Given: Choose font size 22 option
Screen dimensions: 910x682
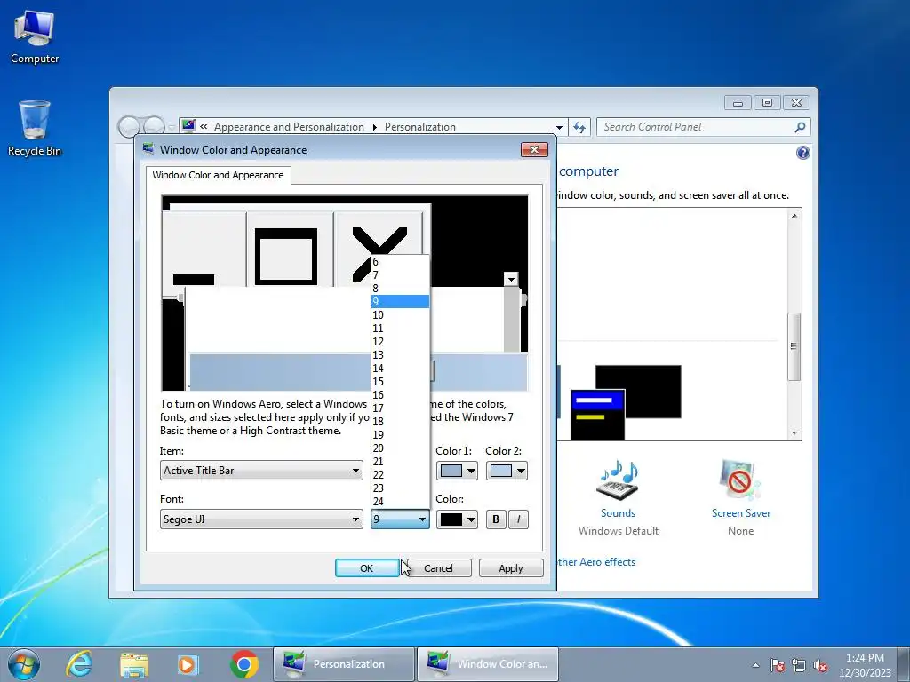Looking at the screenshot, I should click(400, 475).
